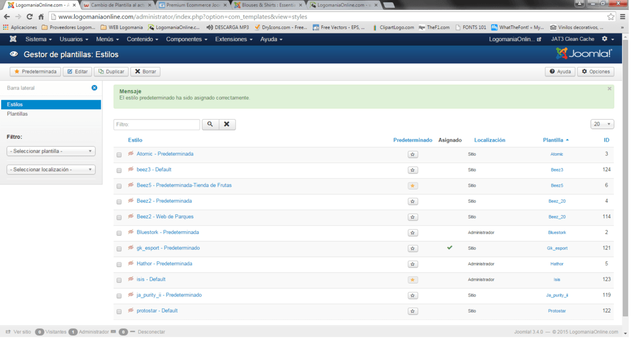Check the Beez2 - Predeterminada checkbox

pos(119,202)
